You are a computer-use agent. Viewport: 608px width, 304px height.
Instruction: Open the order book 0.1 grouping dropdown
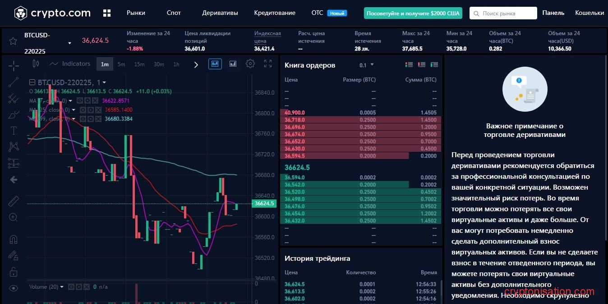366,65
